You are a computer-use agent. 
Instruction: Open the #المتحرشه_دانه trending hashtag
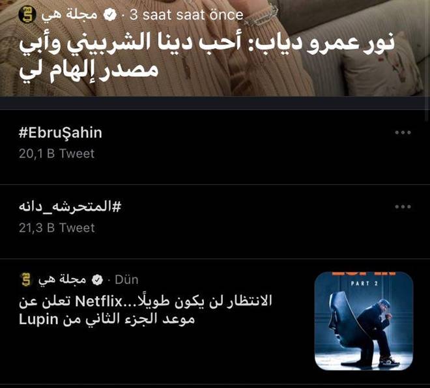70,206
